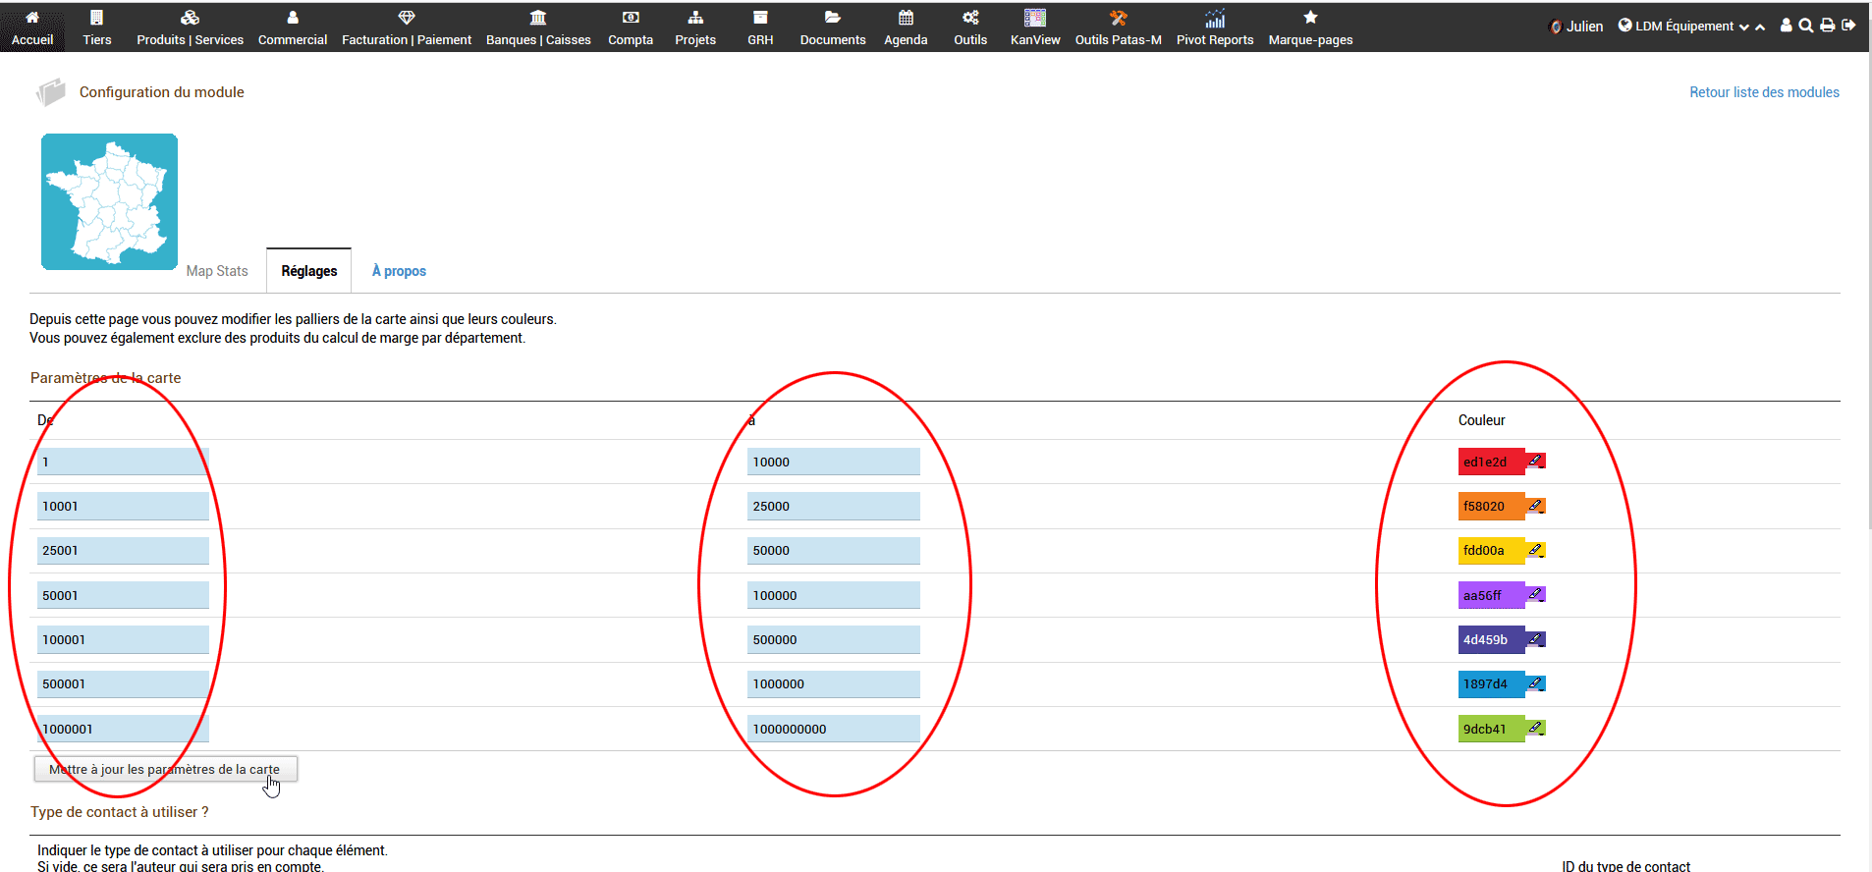Image resolution: width=1872 pixels, height=872 pixels.
Task: Click Mettre à jour les paramètres button
Action: point(165,769)
